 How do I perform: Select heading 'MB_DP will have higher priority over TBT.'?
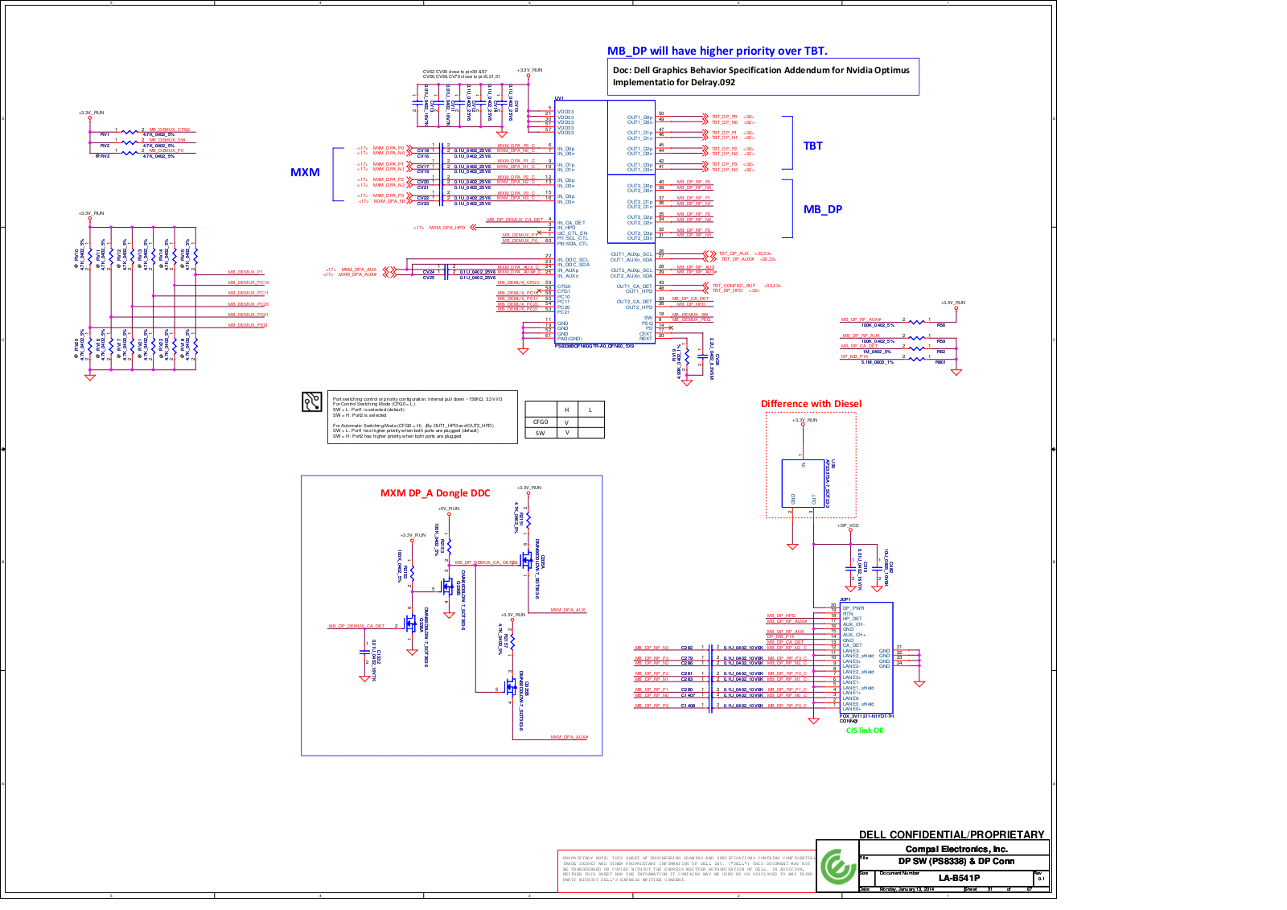tap(717, 51)
